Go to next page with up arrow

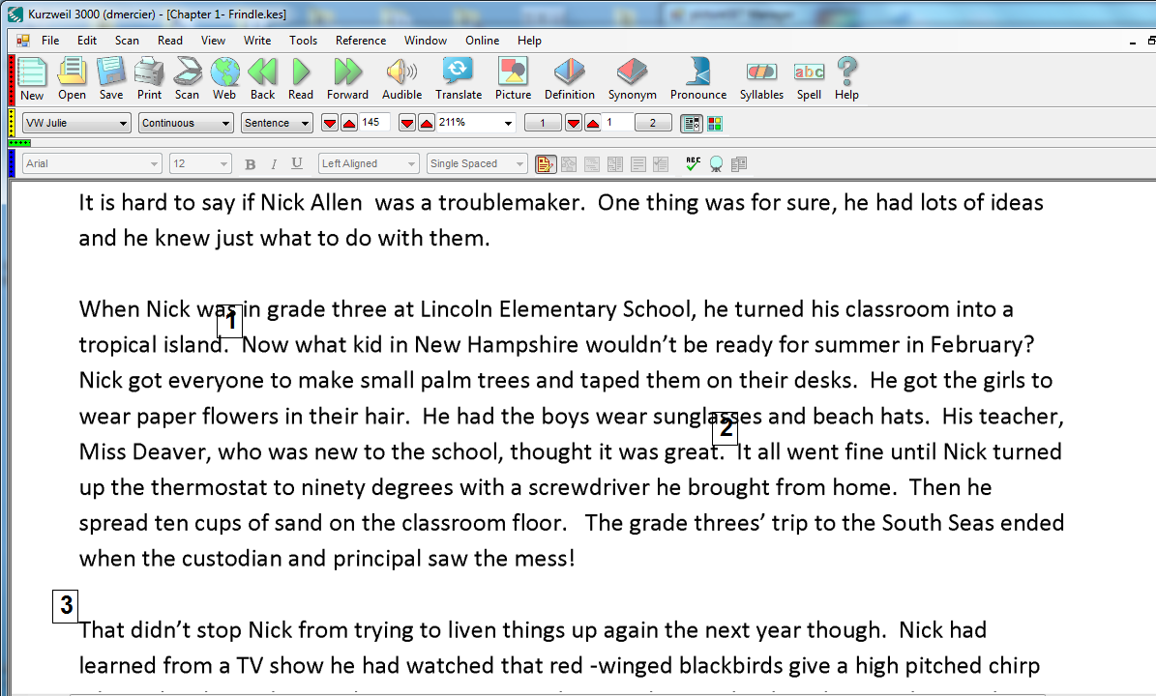(x=593, y=123)
